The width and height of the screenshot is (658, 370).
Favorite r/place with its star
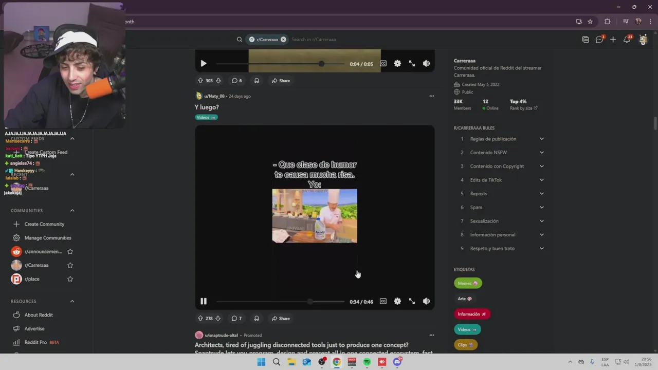click(x=70, y=279)
